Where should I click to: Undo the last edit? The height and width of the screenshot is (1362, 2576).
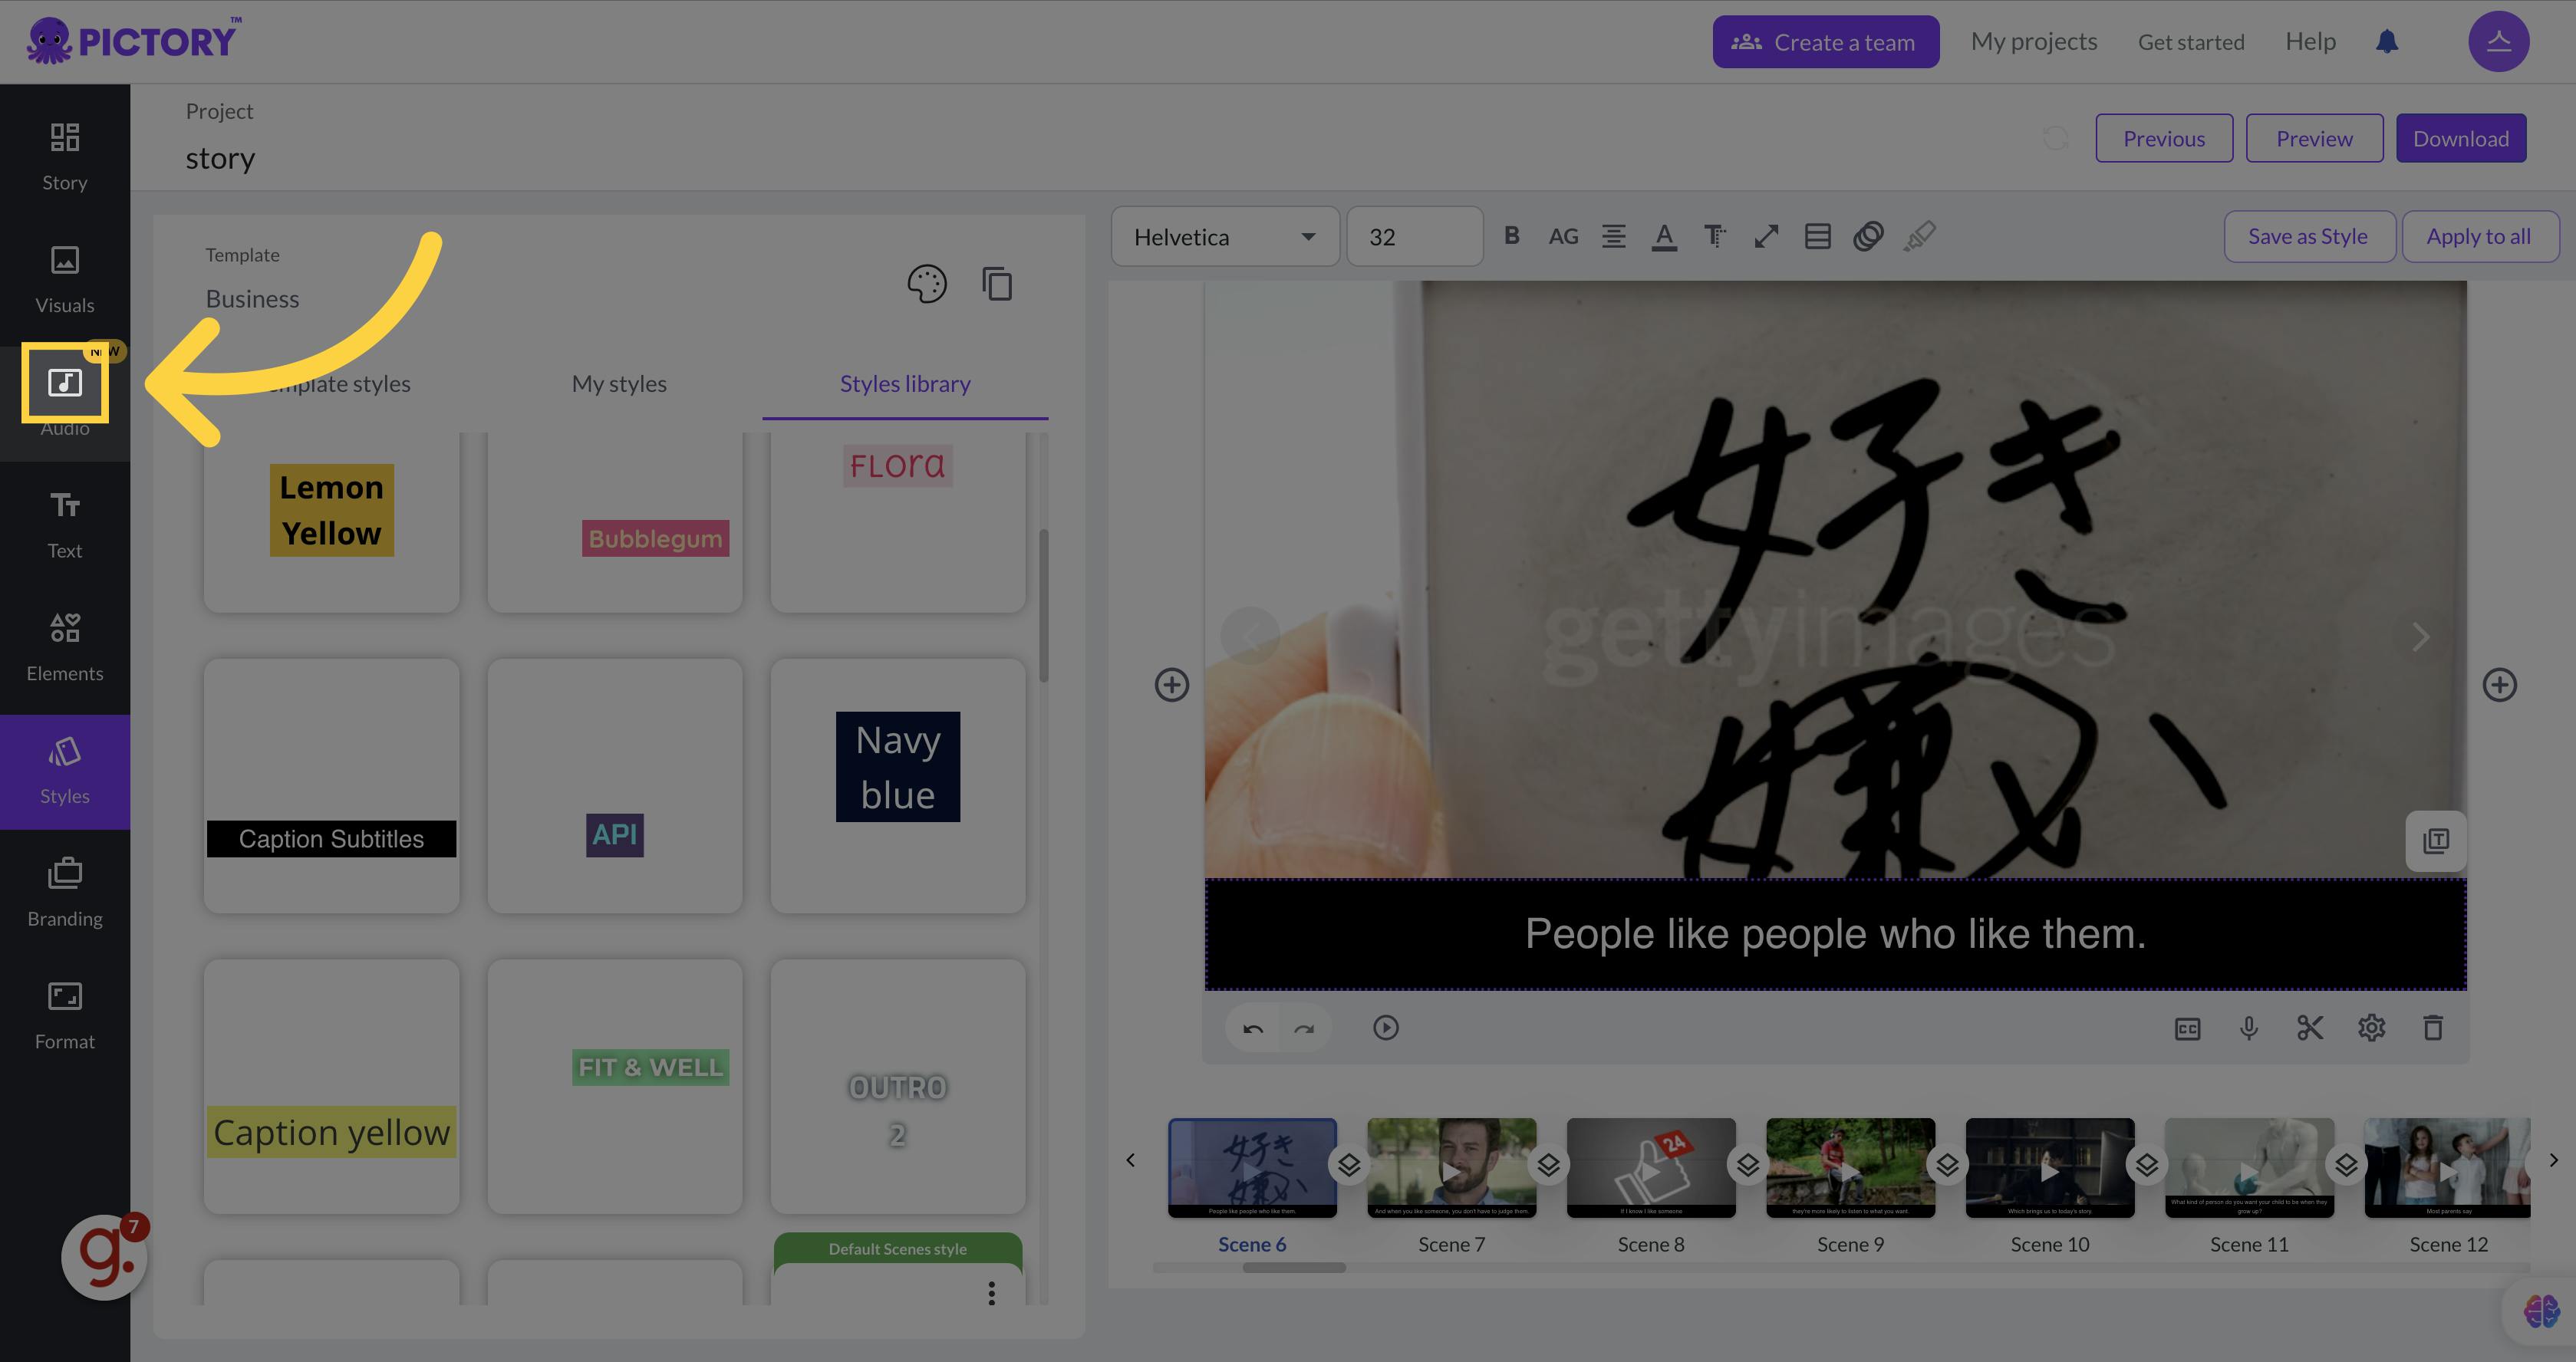[x=1253, y=1028]
